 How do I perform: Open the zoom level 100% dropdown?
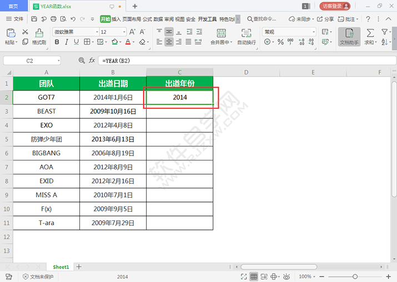click(x=307, y=276)
